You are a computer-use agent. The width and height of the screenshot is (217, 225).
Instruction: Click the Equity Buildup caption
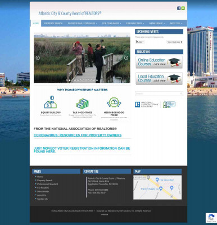click(51, 112)
